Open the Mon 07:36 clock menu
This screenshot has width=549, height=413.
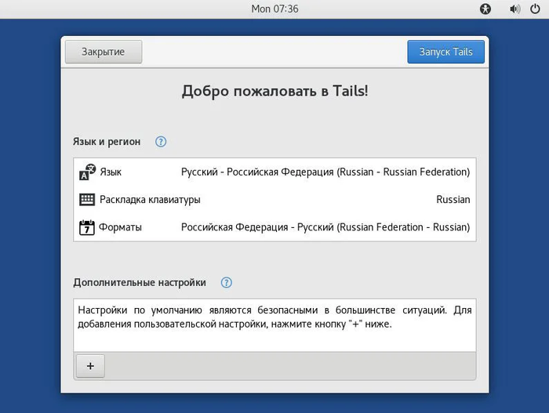point(274,9)
